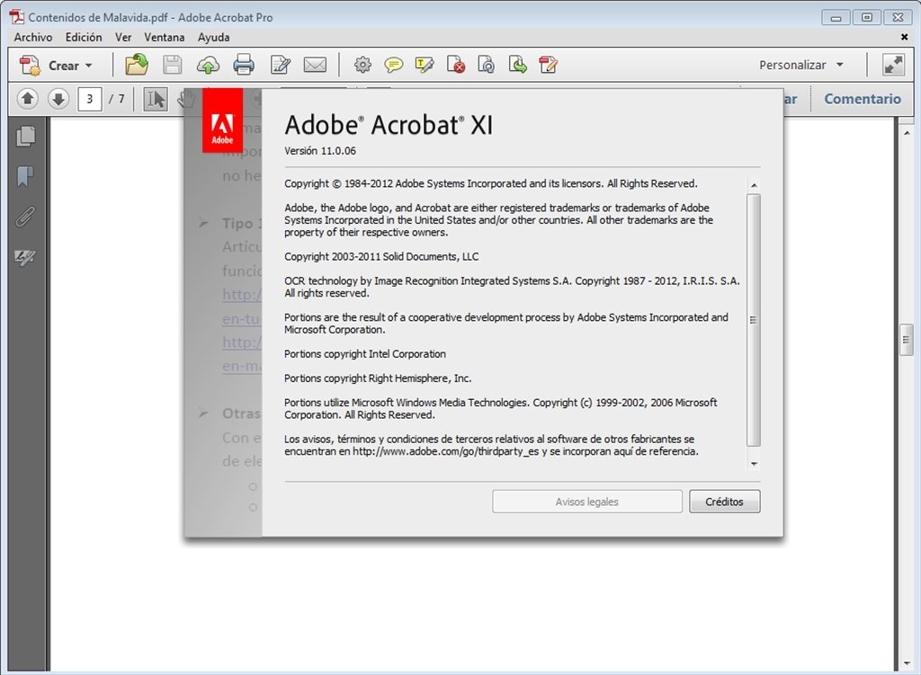Click the sign document pen icon
Viewport: 921px width, 675px height.
pos(548,65)
